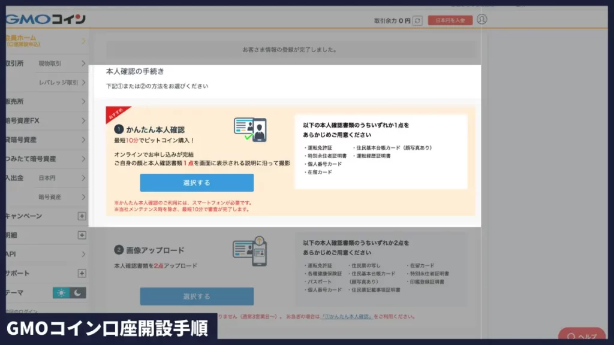Open the user account profile icon
Image resolution: width=614 pixels, height=345 pixels.
(482, 19)
